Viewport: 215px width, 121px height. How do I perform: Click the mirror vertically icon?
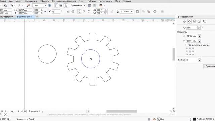[x=73, y=12]
